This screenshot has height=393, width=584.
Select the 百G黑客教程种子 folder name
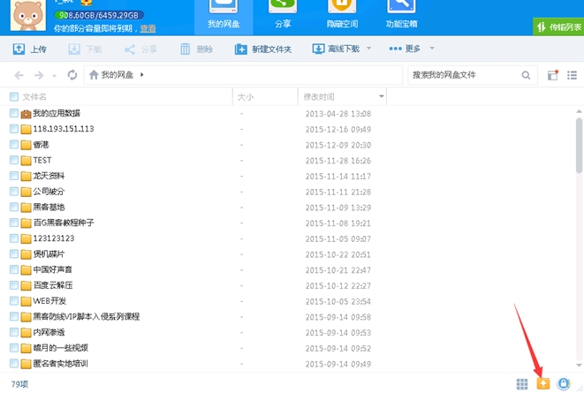click(64, 223)
